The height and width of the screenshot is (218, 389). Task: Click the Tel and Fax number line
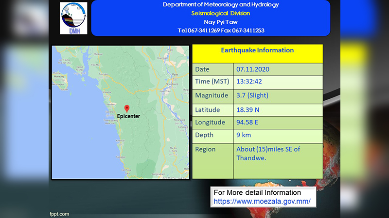pyautogui.click(x=221, y=31)
